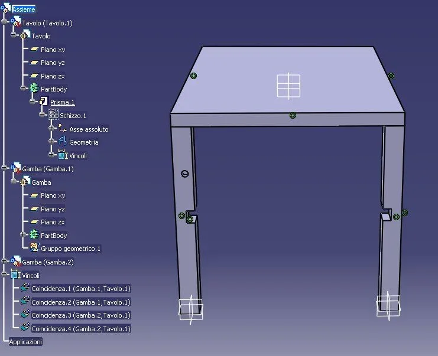Click the Piano xy plane icon under Tavolo
The image size is (438, 356).
(34, 50)
